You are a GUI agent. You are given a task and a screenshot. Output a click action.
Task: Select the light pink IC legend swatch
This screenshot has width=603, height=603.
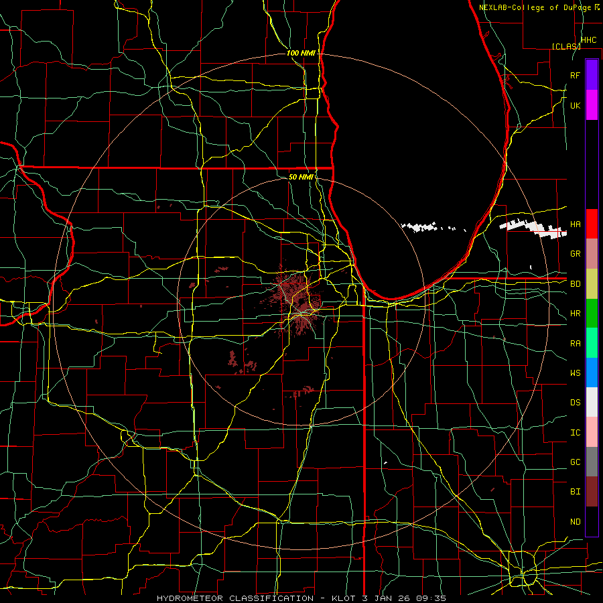[592, 432]
